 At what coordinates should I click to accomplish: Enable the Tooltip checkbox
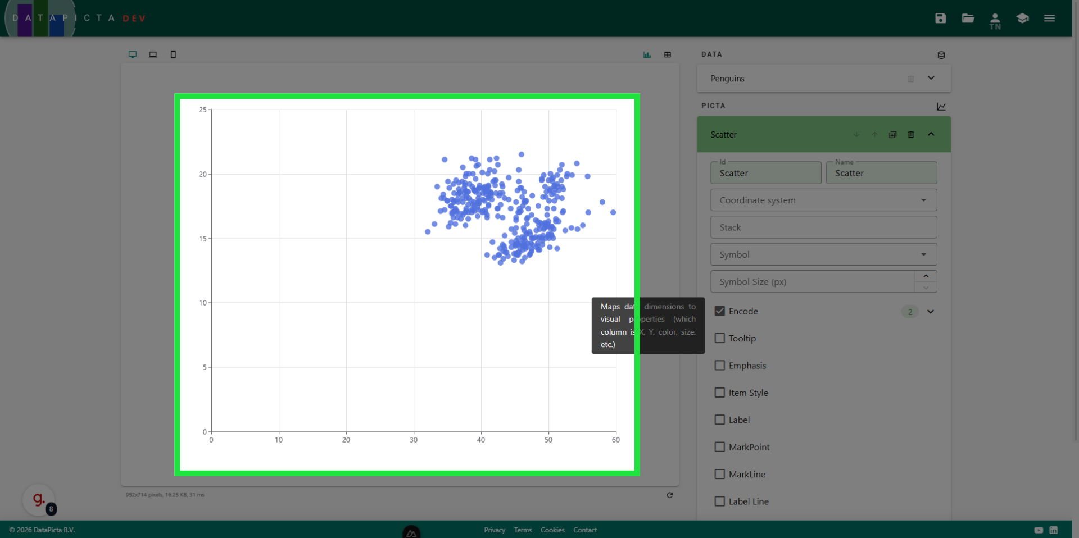719,338
